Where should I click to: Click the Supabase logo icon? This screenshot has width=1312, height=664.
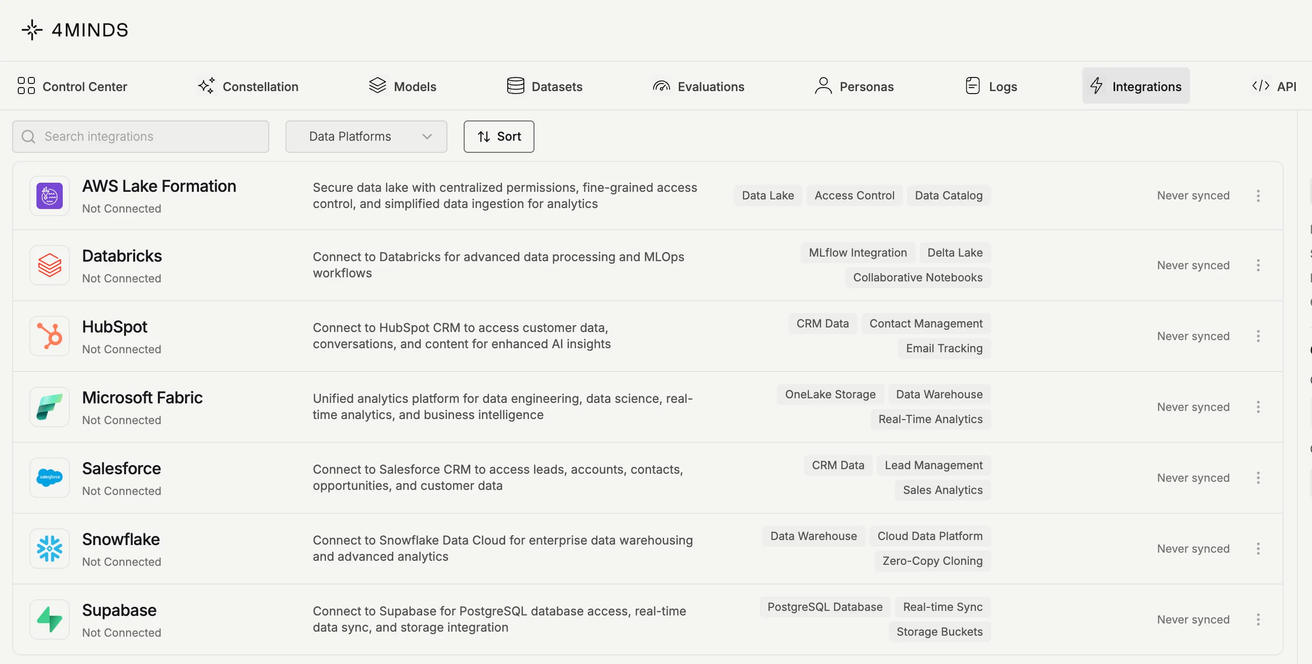click(x=50, y=619)
